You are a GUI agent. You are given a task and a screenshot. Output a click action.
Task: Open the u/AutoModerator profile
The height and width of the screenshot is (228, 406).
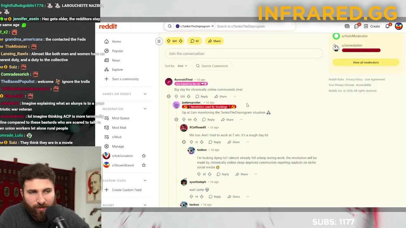pos(354,36)
